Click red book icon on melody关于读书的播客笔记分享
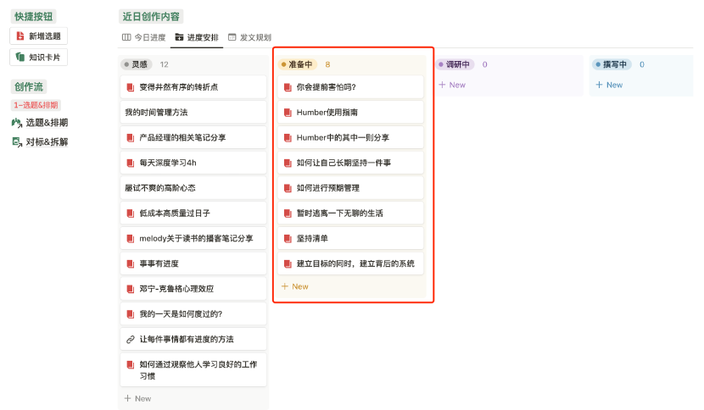 pyautogui.click(x=131, y=239)
